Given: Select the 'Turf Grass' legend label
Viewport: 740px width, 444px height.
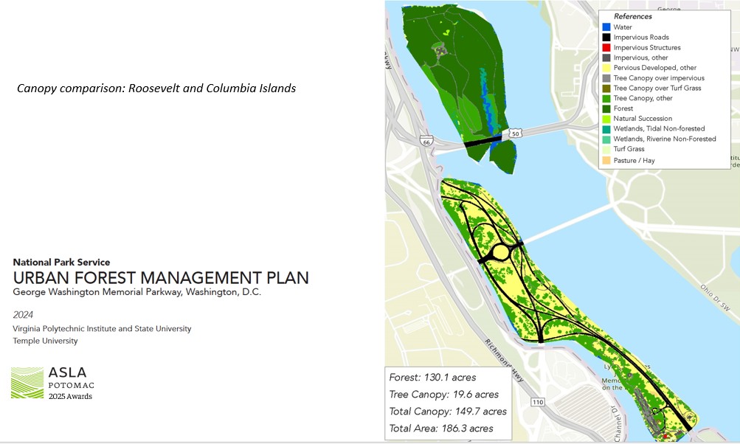Looking at the screenshot, I should [629, 149].
